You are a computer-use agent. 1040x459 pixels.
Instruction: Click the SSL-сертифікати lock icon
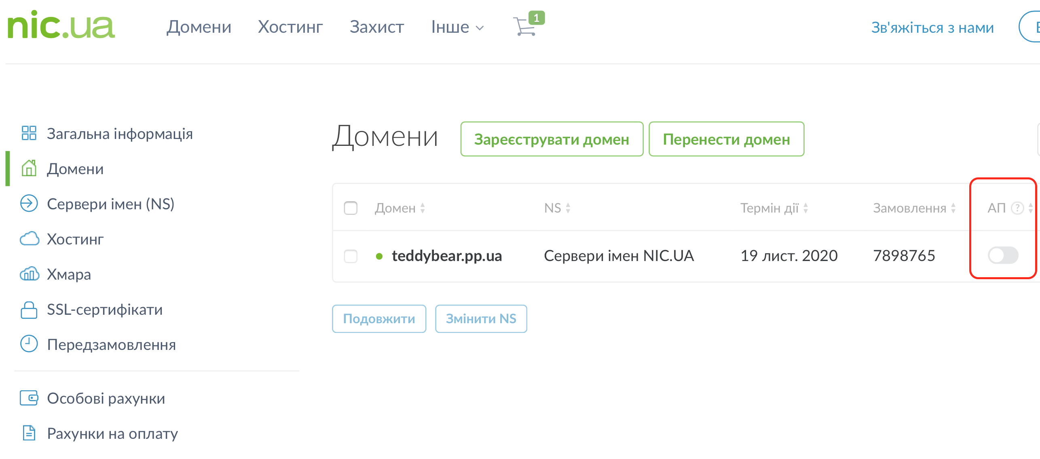point(29,310)
